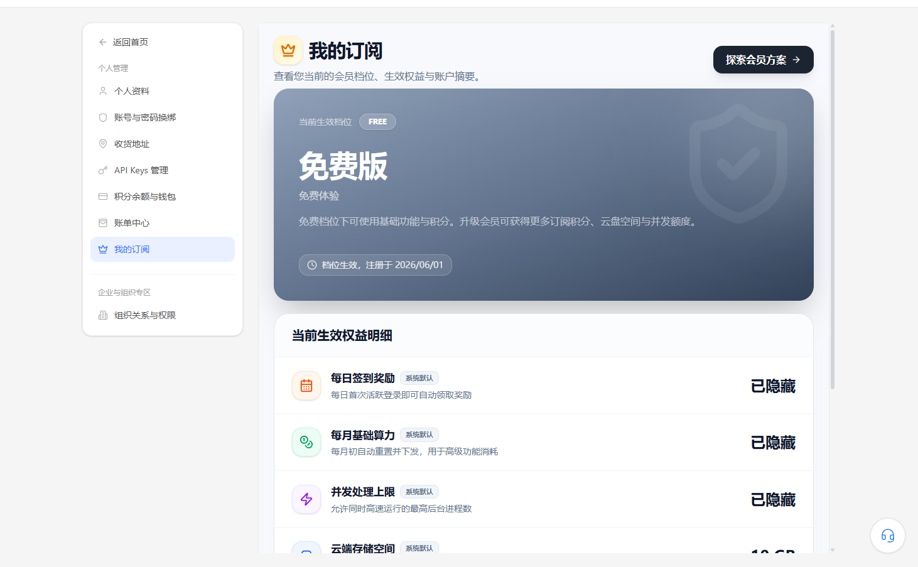Click the clock icon in the 档位生效 badge
918x567 pixels.
(x=312, y=265)
